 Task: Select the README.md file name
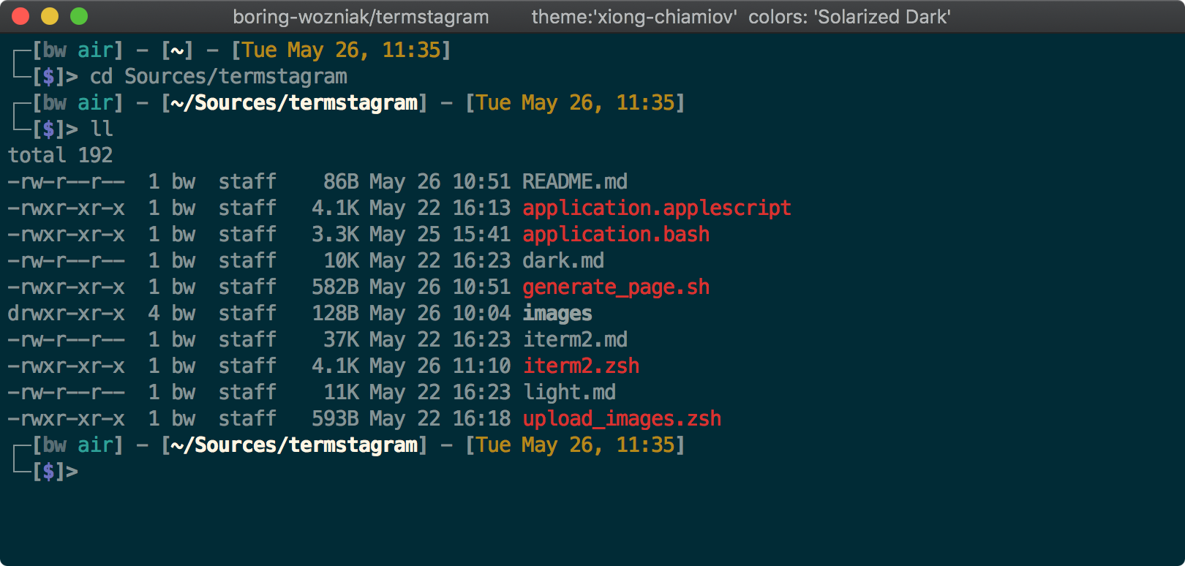tap(575, 181)
